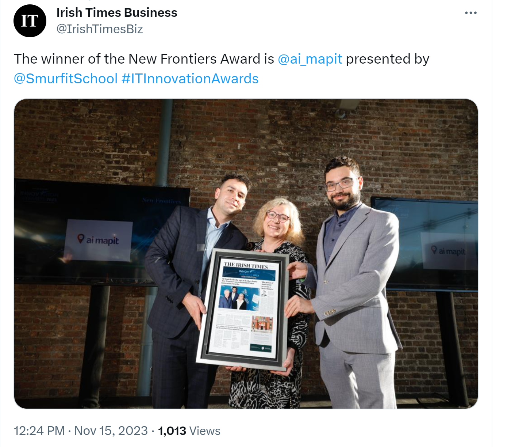Open the @ai_mapit profile link
The height and width of the screenshot is (447, 511).
(310, 58)
